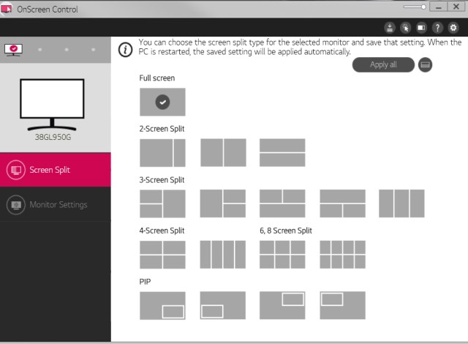Select the first monitor tab icon
468x344 pixels.
tap(13, 50)
